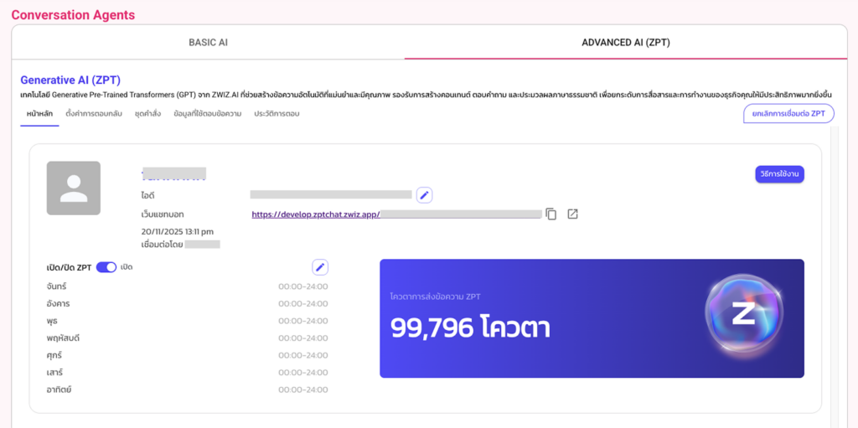The width and height of the screenshot is (858, 428).
Task: Switch to the BASIC AI tab
Action: [208, 43]
